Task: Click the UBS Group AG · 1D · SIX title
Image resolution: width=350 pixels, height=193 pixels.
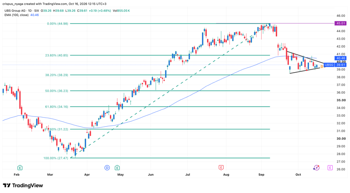Action: pos(22,11)
